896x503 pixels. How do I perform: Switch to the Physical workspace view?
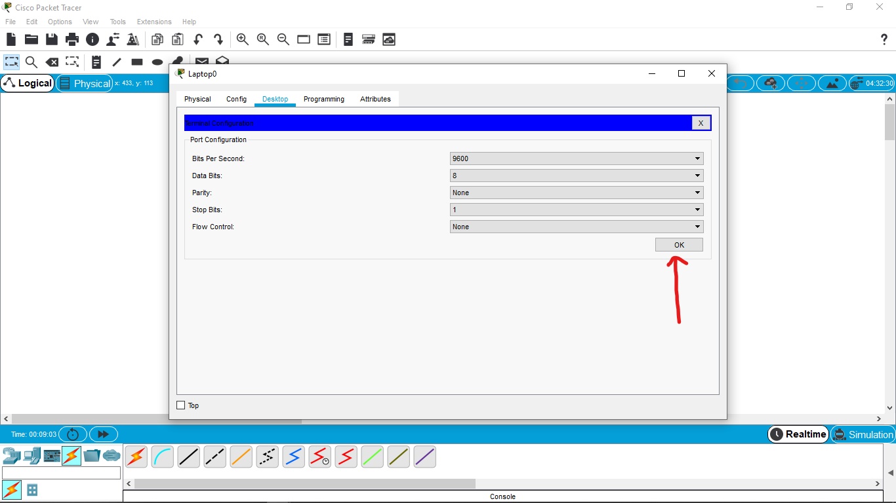coord(84,83)
